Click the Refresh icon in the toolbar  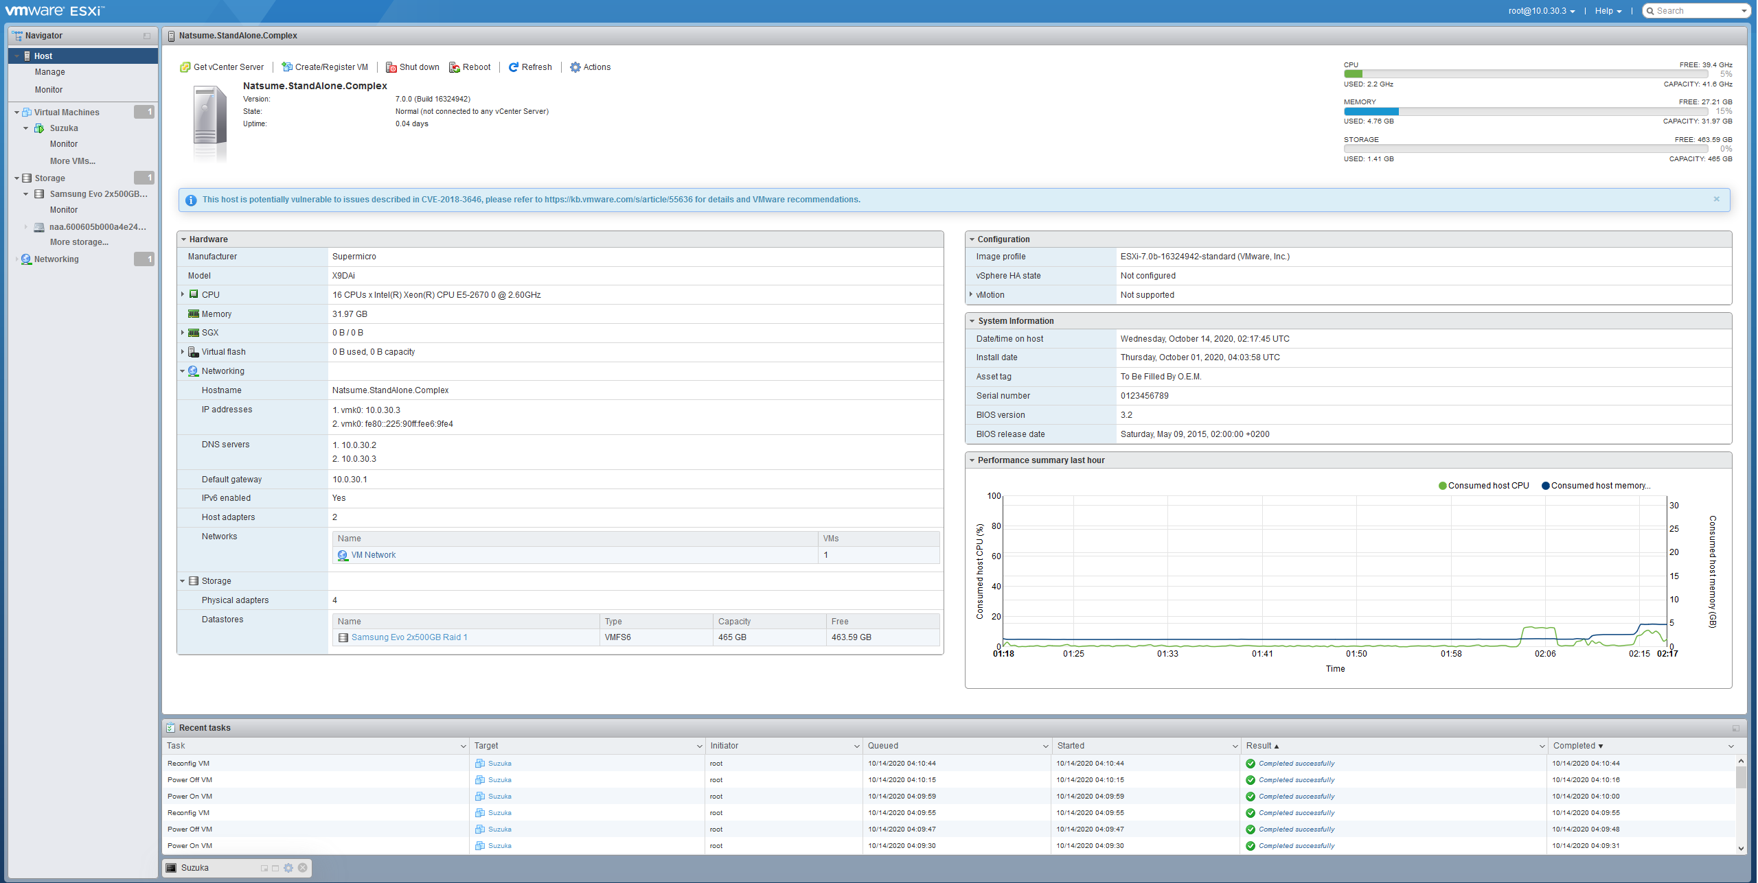514,67
